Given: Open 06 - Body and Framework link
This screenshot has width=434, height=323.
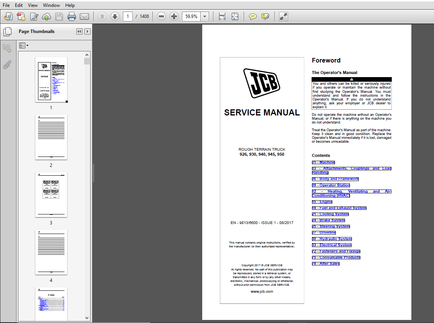Looking at the screenshot, I should coord(335,179).
